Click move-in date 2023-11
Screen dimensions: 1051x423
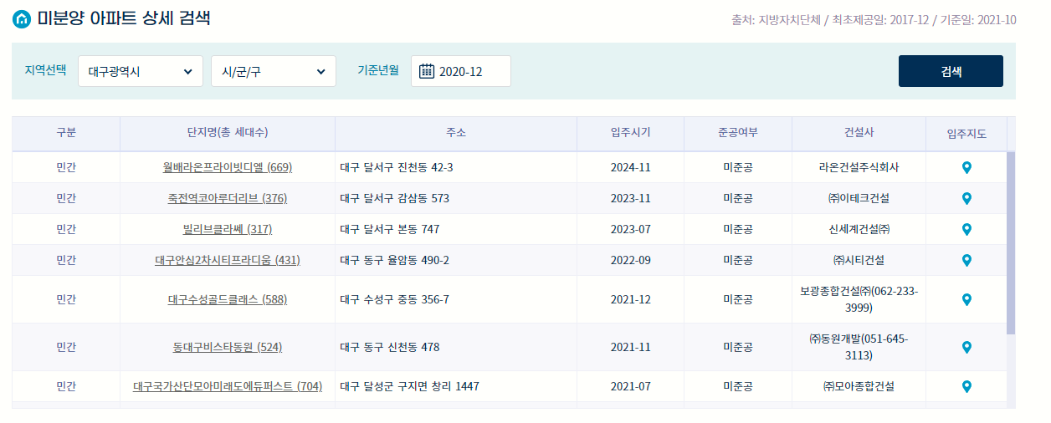[631, 198]
